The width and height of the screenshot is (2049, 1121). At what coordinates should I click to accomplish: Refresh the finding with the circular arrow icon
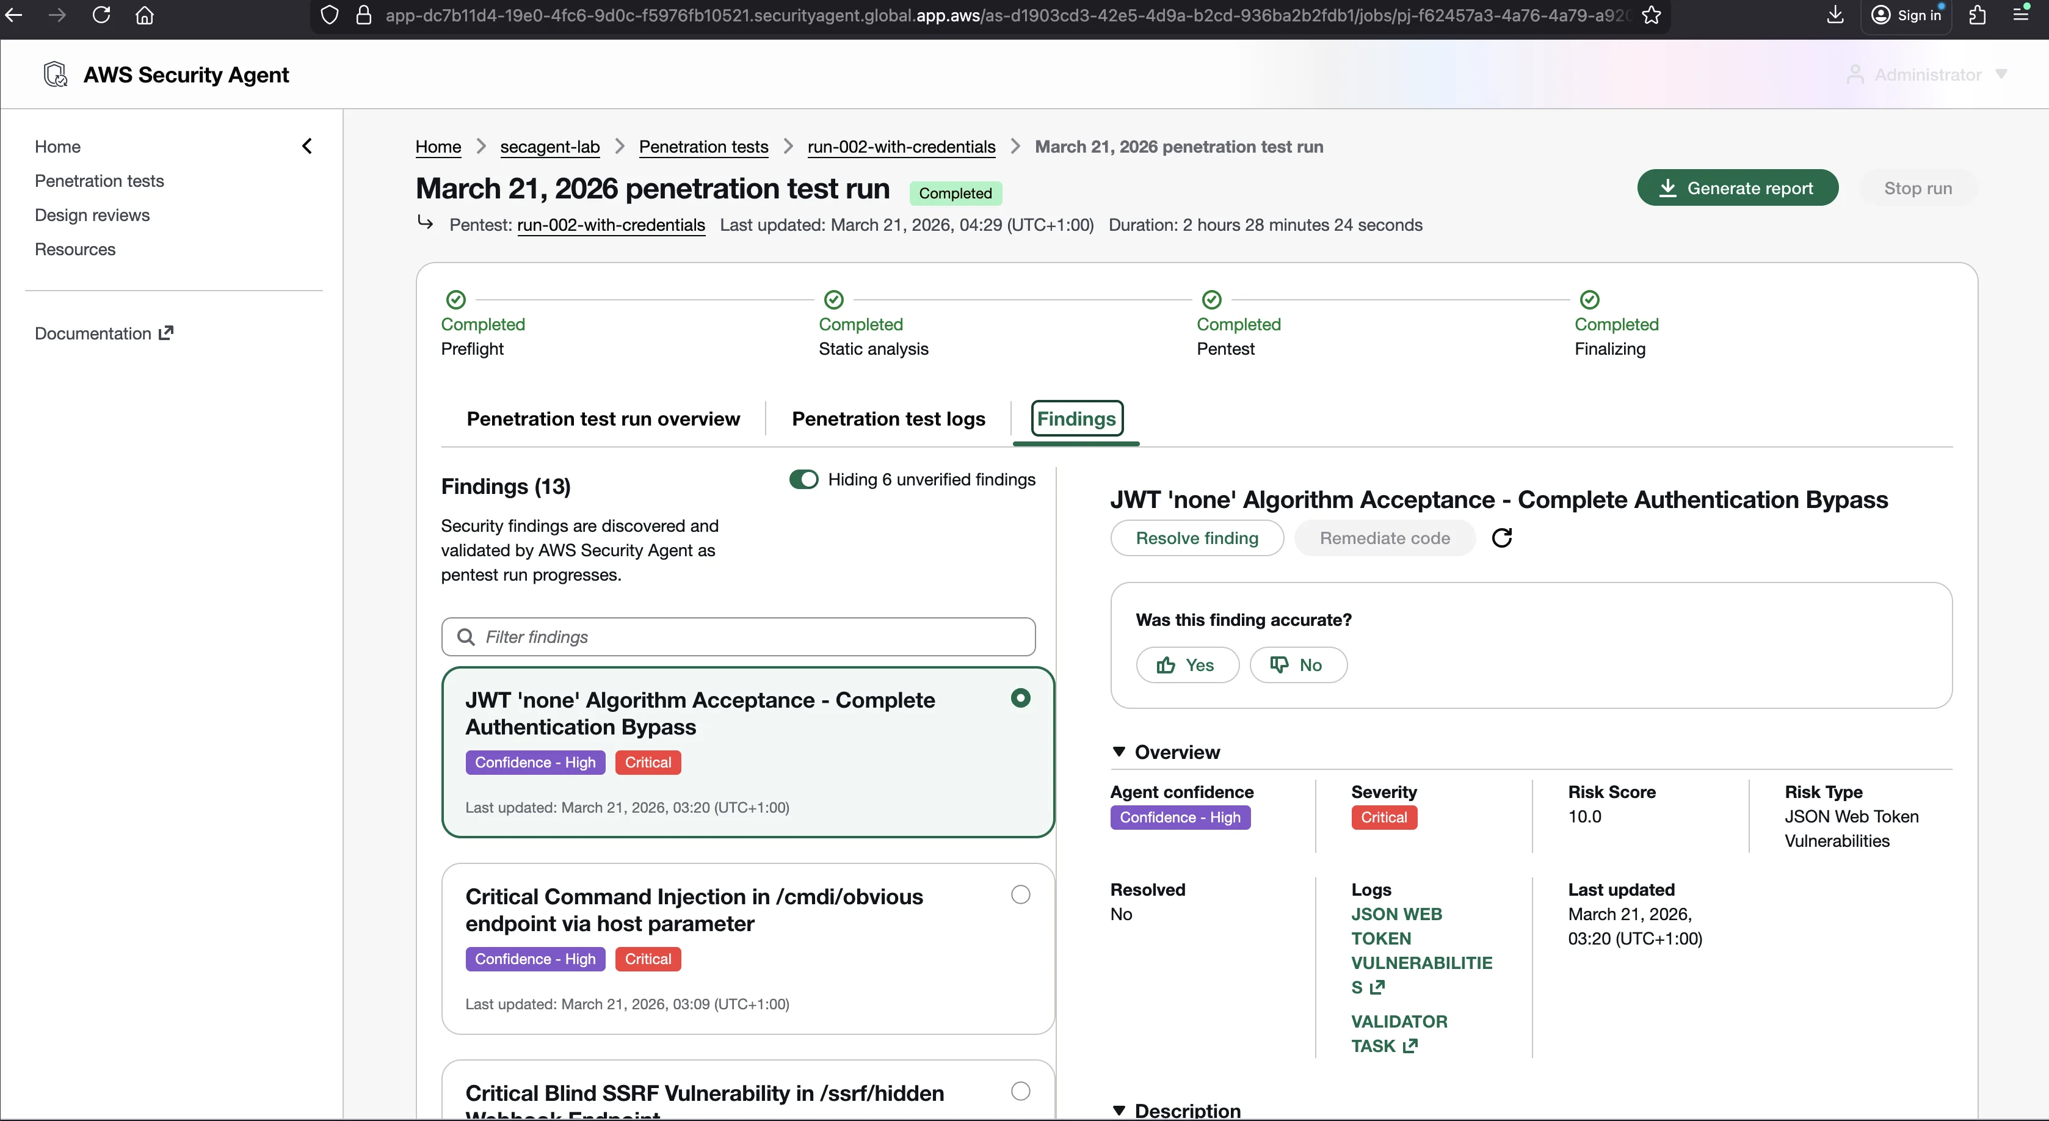click(1502, 538)
